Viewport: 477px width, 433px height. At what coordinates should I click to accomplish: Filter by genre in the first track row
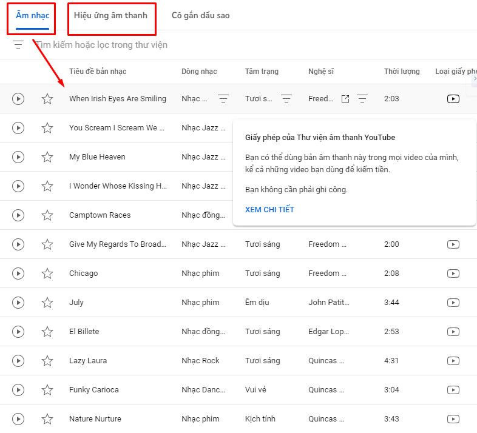[x=223, y=99]
